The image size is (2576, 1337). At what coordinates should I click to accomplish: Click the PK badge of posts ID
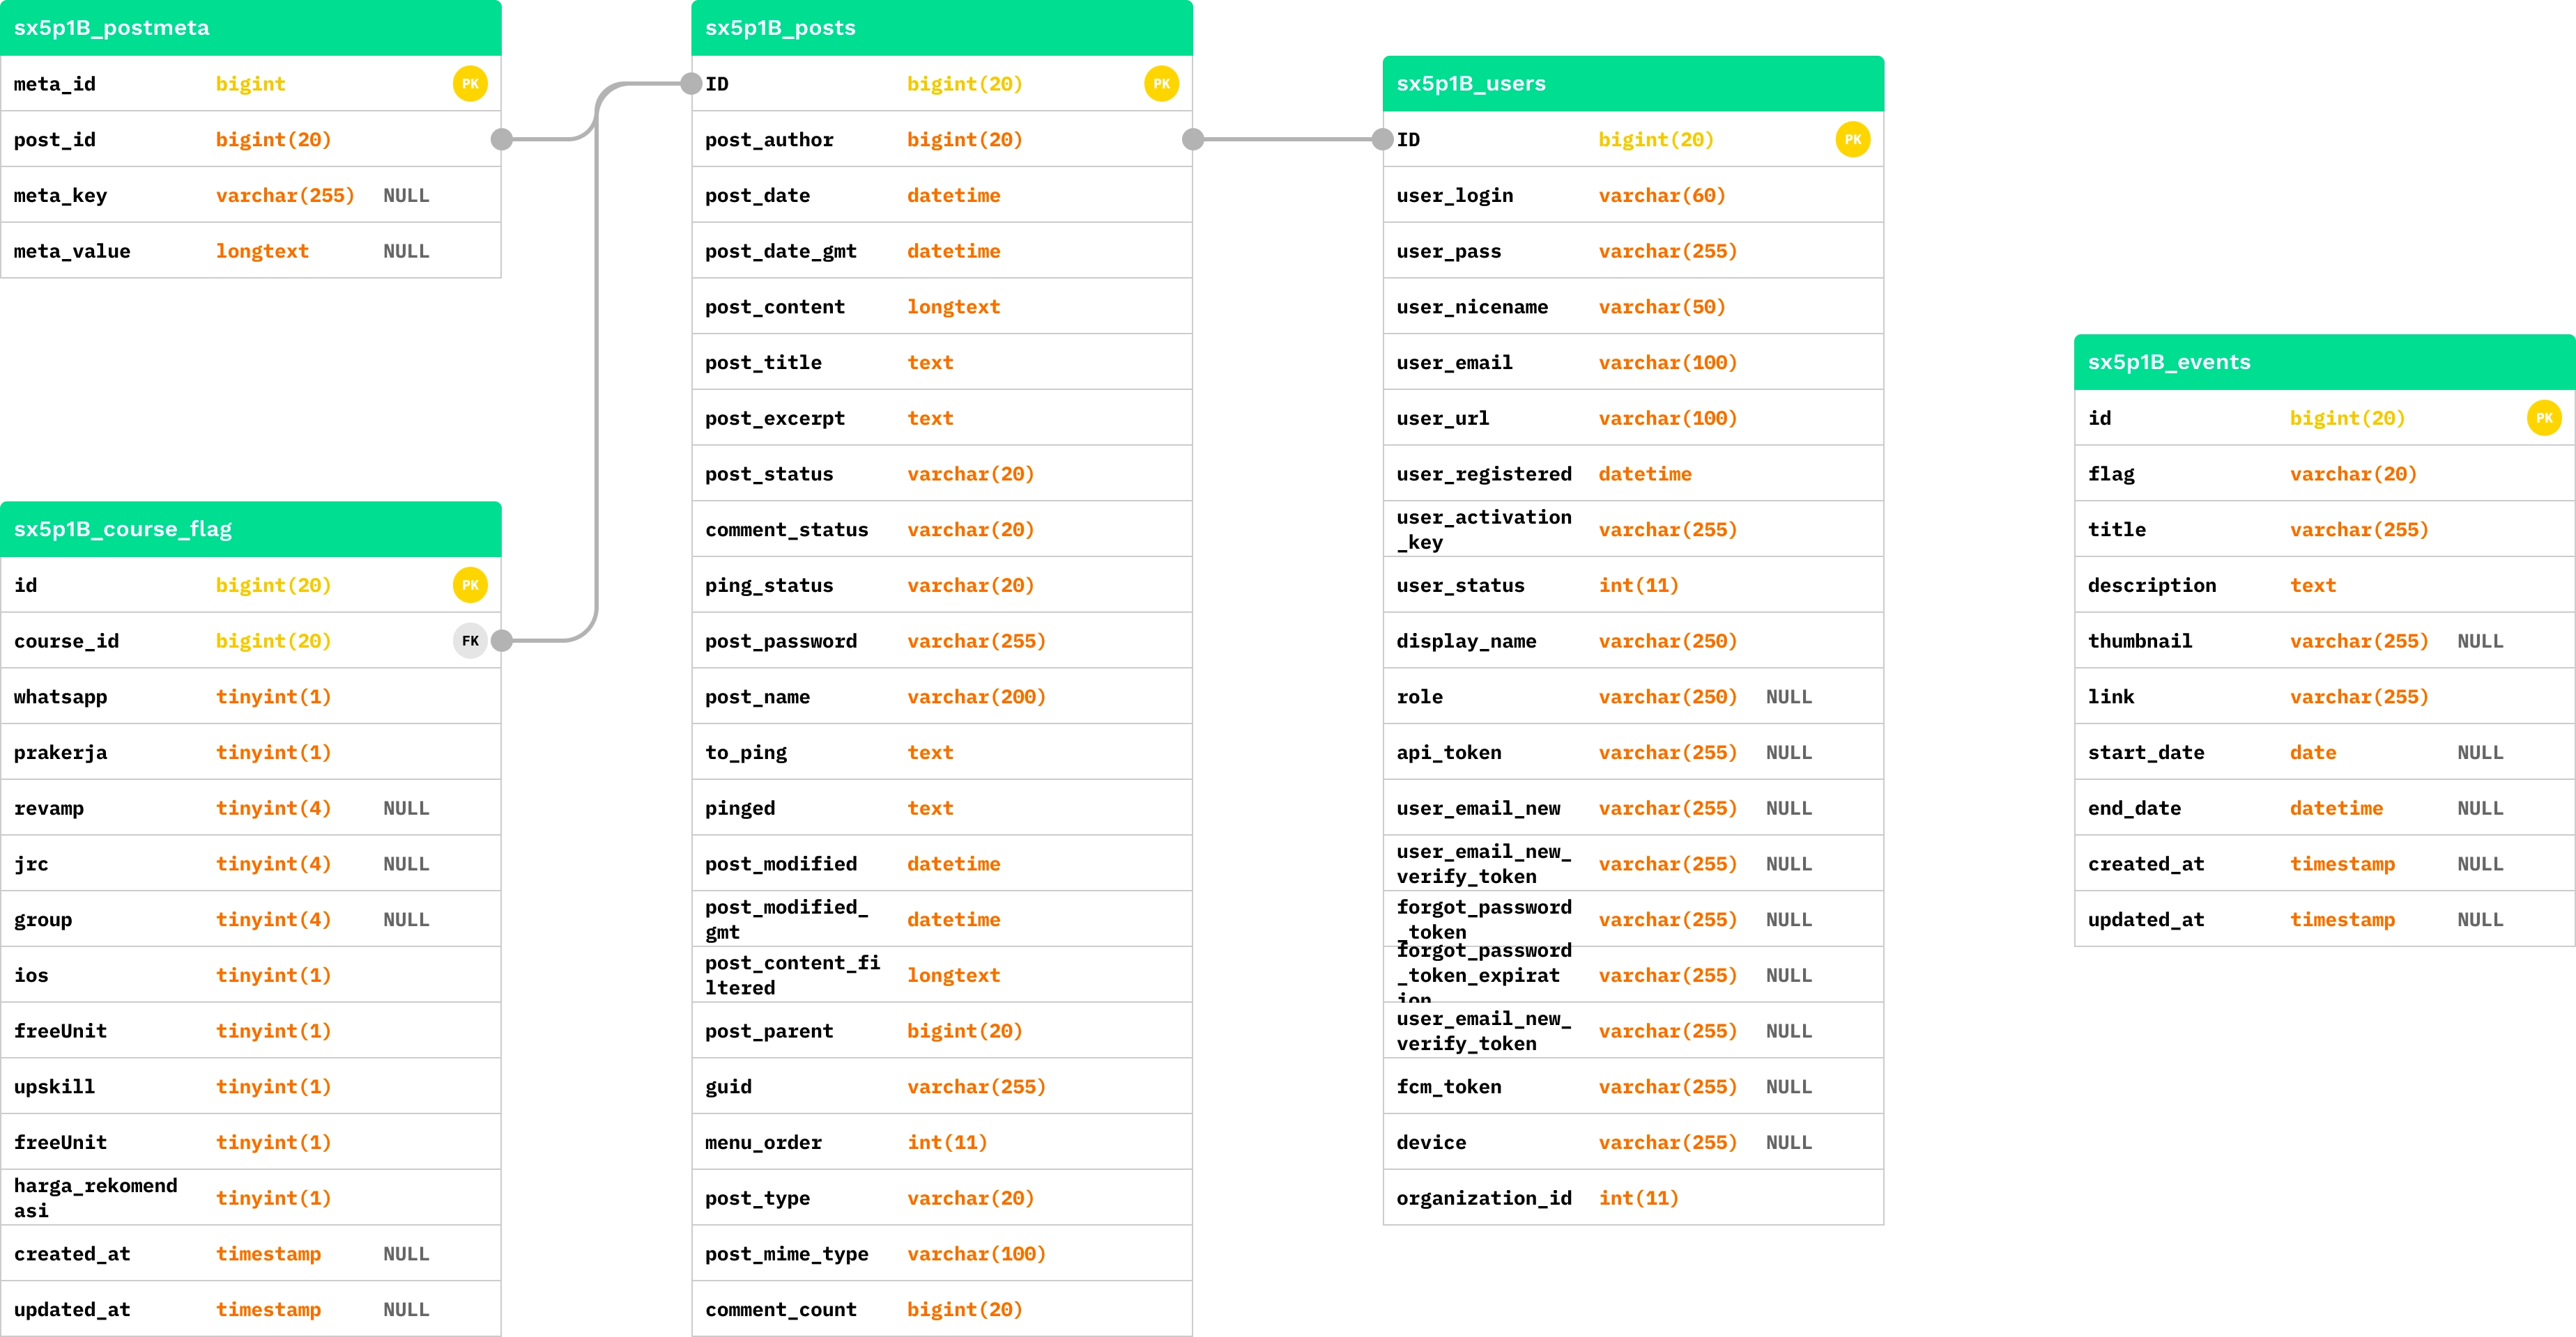click(1161, 84)
